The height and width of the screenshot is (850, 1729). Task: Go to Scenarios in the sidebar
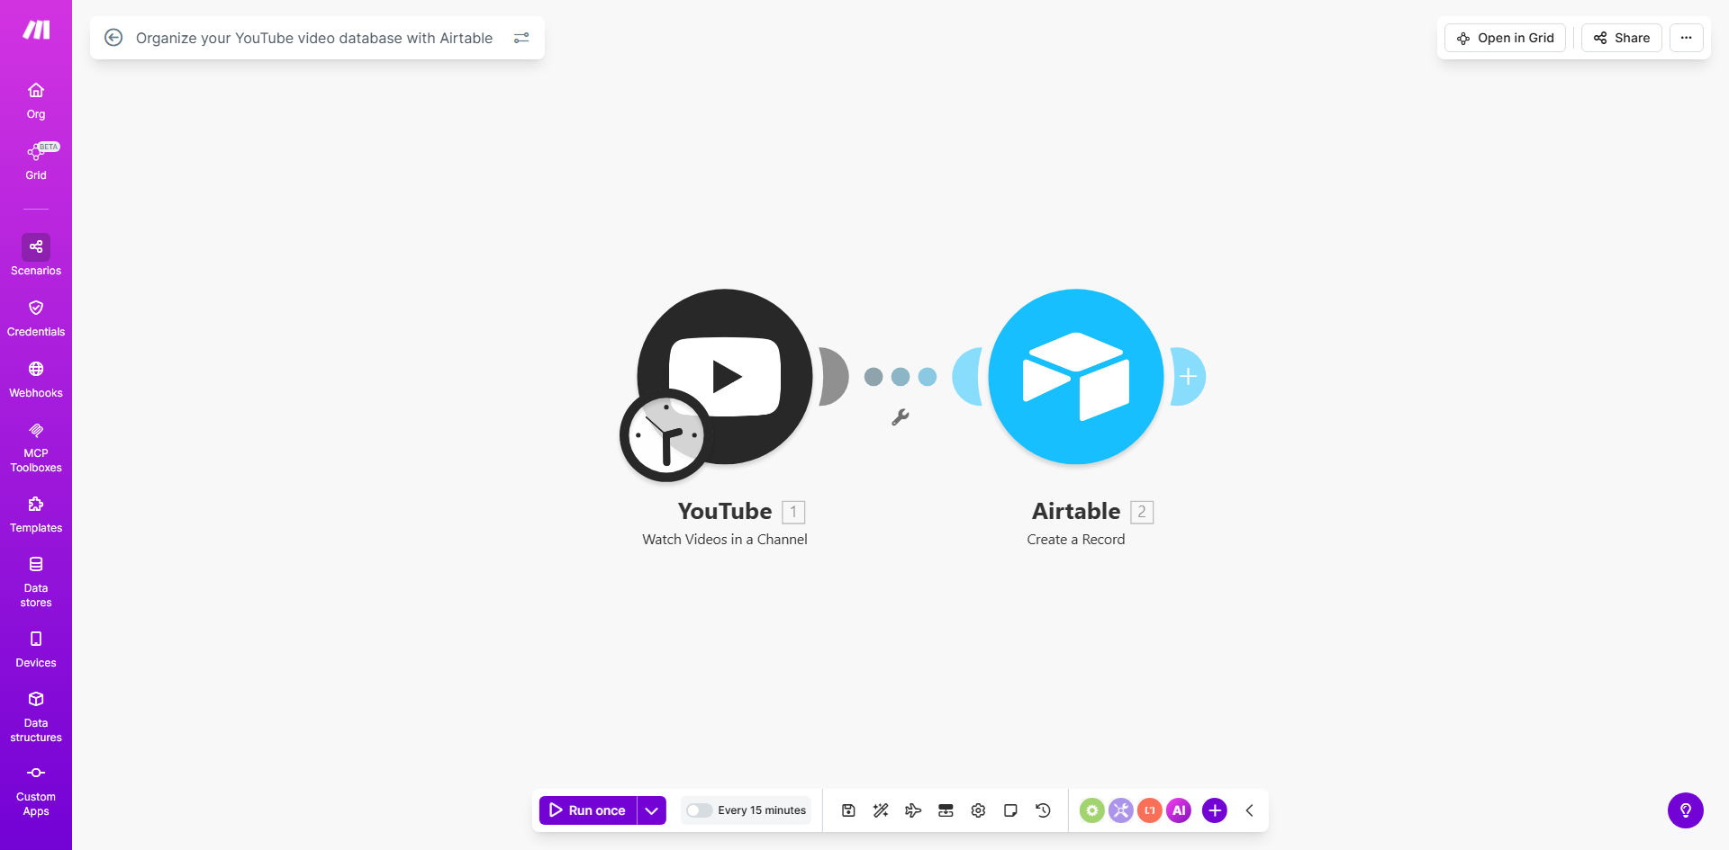[36, 256]
